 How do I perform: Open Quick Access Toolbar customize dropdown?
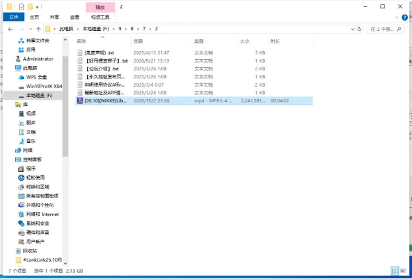pos(37,7)
